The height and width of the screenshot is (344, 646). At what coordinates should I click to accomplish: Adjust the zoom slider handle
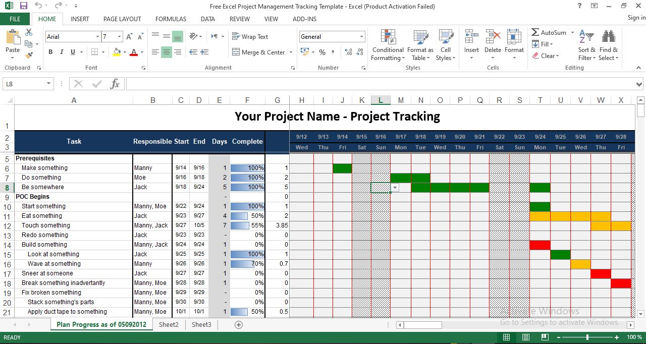587,337
